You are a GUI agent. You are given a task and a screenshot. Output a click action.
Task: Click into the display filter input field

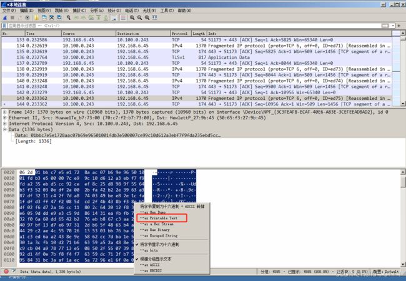[x=194, y=26]
